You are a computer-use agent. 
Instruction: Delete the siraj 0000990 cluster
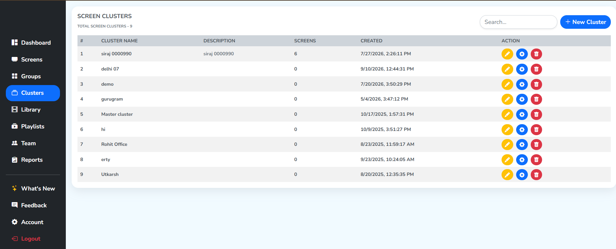(536, 54)
